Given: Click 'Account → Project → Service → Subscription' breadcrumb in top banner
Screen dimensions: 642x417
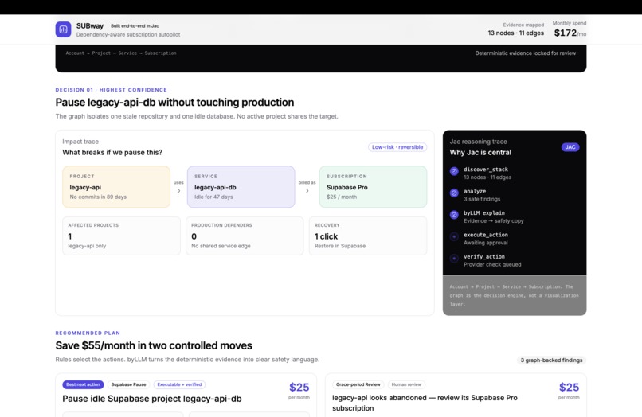Looking at the screenshot, I should click(121, 53).
